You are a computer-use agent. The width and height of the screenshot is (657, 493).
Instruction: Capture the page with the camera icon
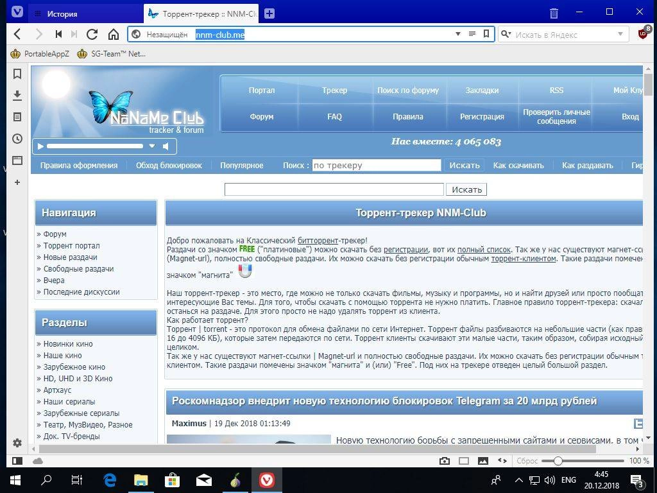(x=445, y=461)
